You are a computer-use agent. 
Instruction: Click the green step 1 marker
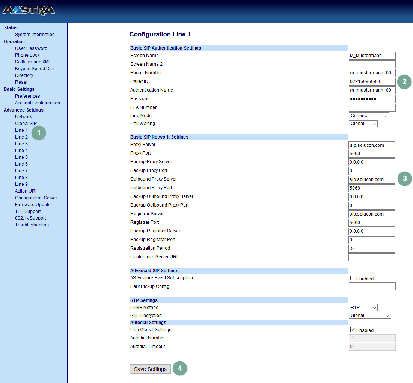[39, 133]
